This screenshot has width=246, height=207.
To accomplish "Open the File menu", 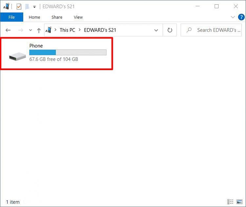I will tap(11, 17).
